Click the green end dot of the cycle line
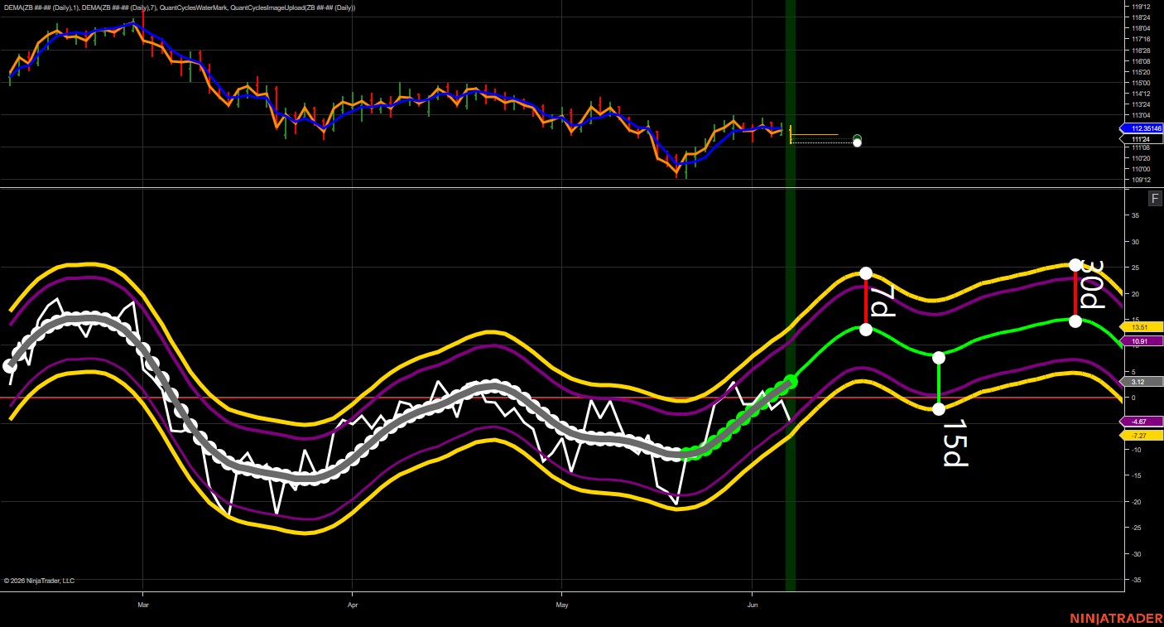Viewport: 1164px width, 627px height. pos(790,381)
